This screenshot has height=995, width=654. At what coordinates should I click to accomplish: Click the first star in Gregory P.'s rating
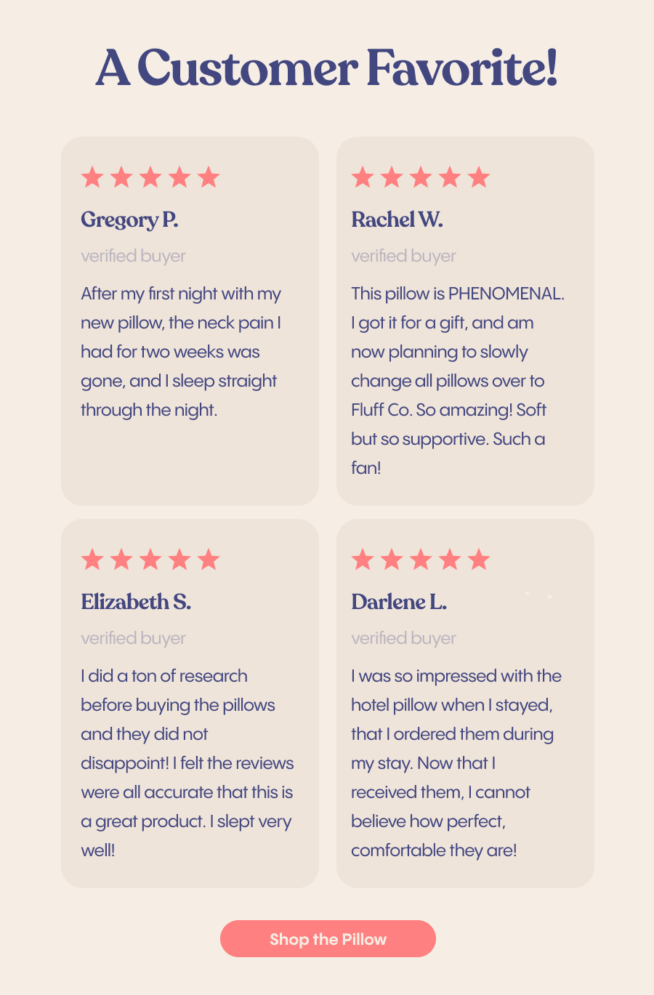click(x=92, y=177)
